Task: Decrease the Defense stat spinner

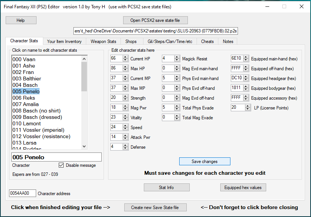Action: click(x=125, y=149)
